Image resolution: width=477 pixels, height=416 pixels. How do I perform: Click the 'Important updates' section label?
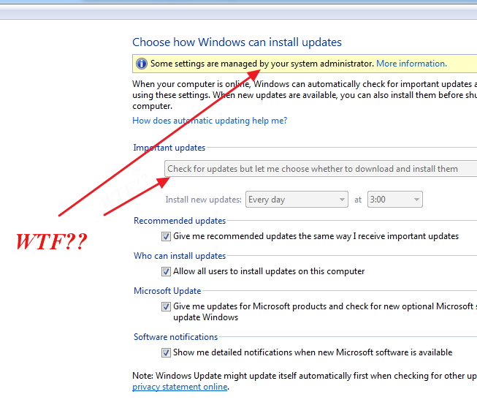tap(169, 148)
